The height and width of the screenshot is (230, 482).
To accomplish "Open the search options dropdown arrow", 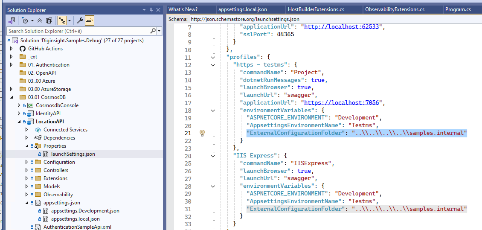I will [x=159, y=31].
